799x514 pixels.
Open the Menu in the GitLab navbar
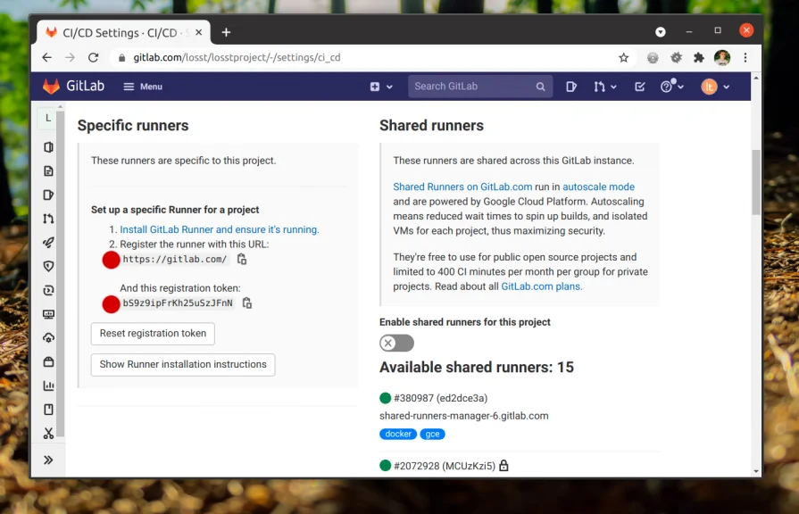143,87
